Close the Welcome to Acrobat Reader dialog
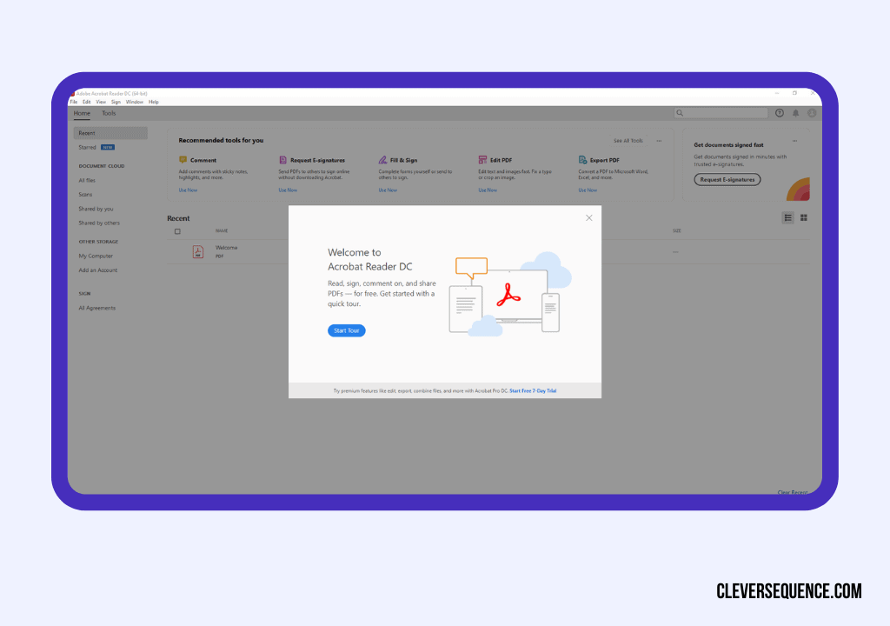Viewport: 890px width, 626px height. point(589,218)
